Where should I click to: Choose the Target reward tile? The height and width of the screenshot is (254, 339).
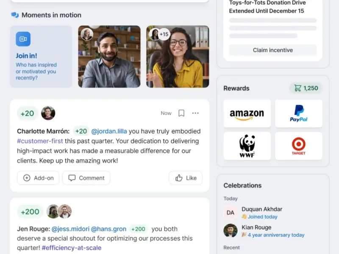click(299, 146)
